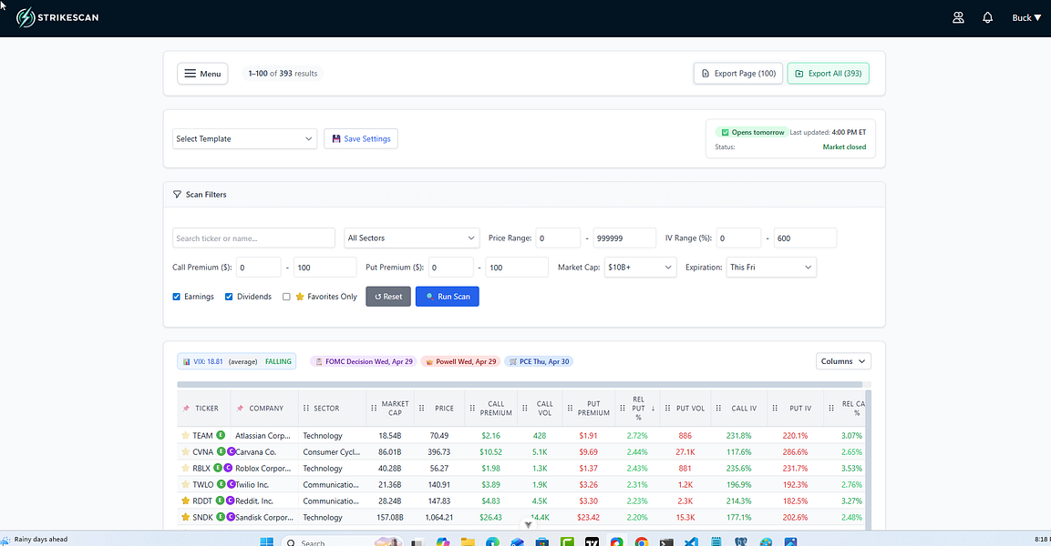Click the horizontal table scrollbar

(x=520, y=385)
